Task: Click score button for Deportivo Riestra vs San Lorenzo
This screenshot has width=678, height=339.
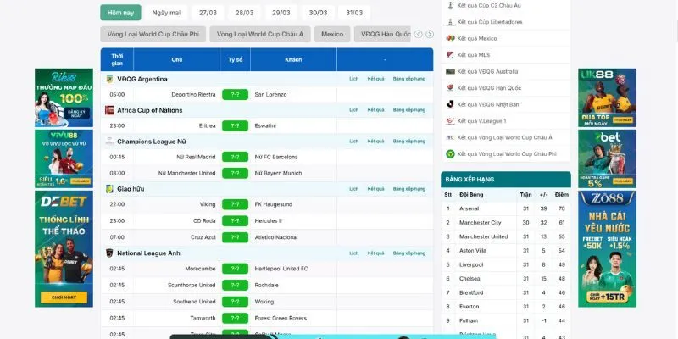Action: tap(236, 95)
